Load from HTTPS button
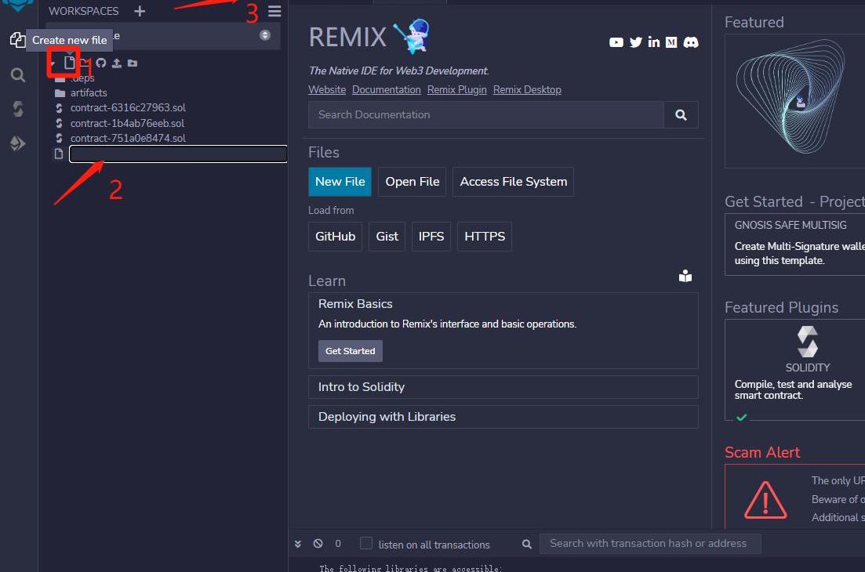 point(485,237)
